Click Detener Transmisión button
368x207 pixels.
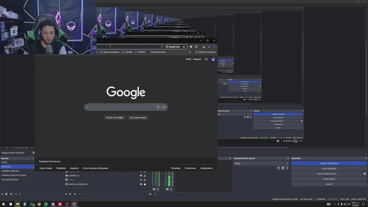[329, 163]
